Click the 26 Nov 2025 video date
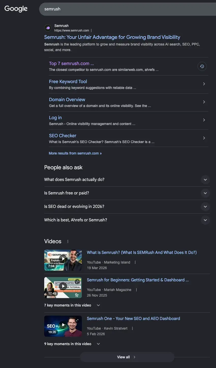This screenshot has height=368, width=216. click(x=97, y=295)
